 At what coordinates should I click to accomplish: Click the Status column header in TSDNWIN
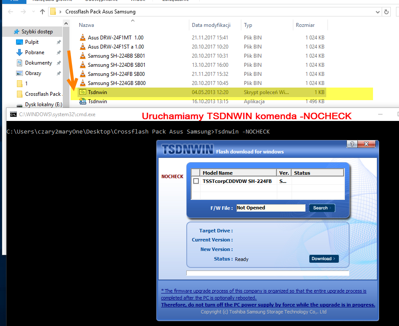(x=318, y=173)
